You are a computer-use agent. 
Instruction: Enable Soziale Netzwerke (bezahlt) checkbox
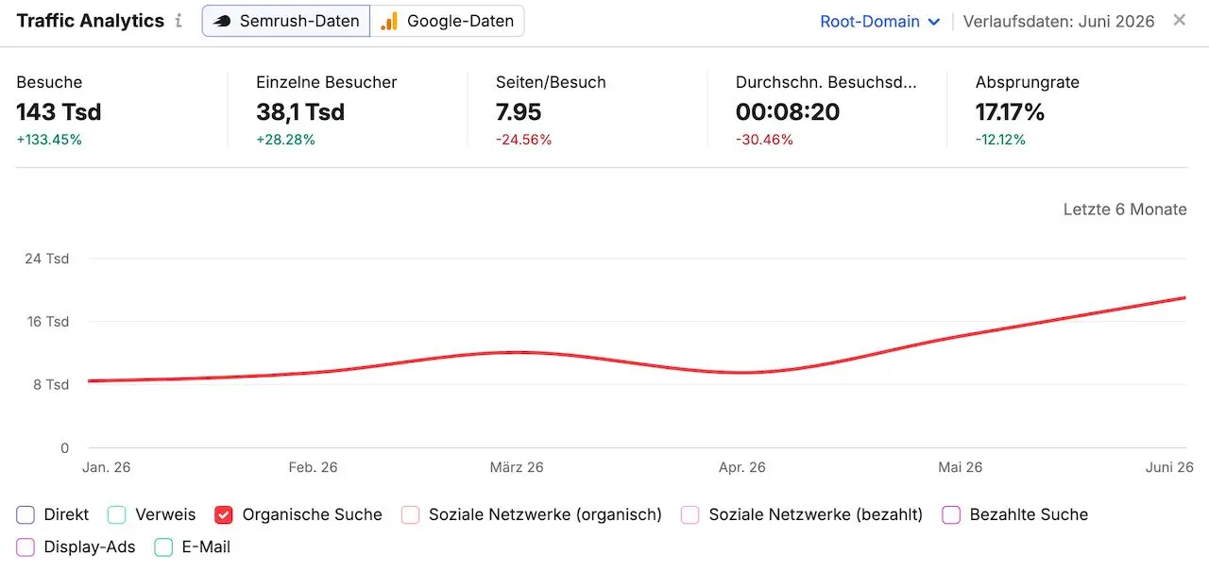point(690,514)
